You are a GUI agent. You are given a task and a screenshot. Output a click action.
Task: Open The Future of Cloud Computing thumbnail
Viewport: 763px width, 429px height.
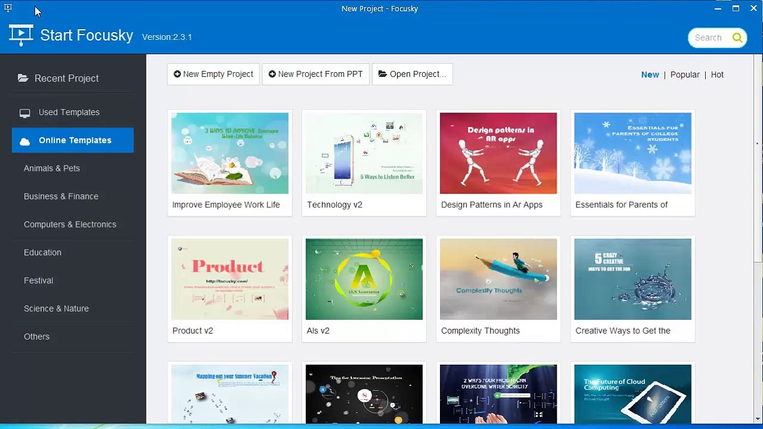633,394
